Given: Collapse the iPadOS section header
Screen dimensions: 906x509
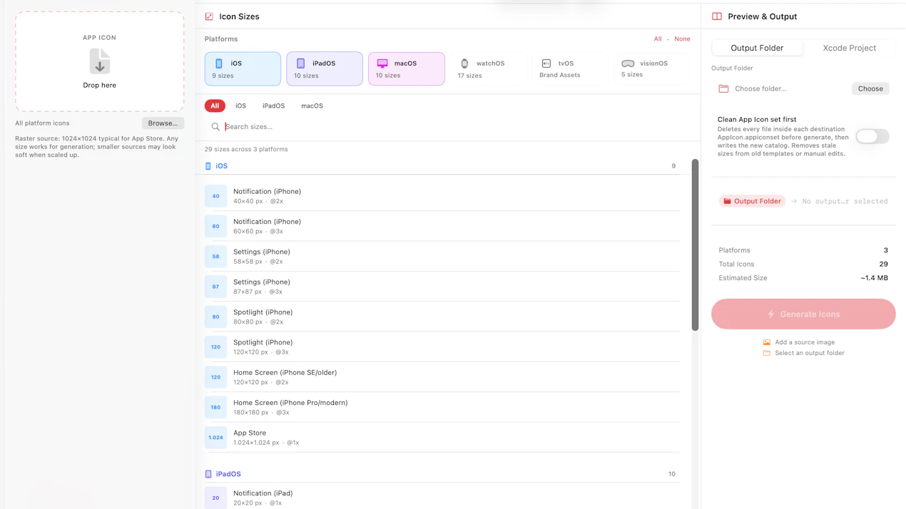Looking at the screenshot, I should pos(441,474).
